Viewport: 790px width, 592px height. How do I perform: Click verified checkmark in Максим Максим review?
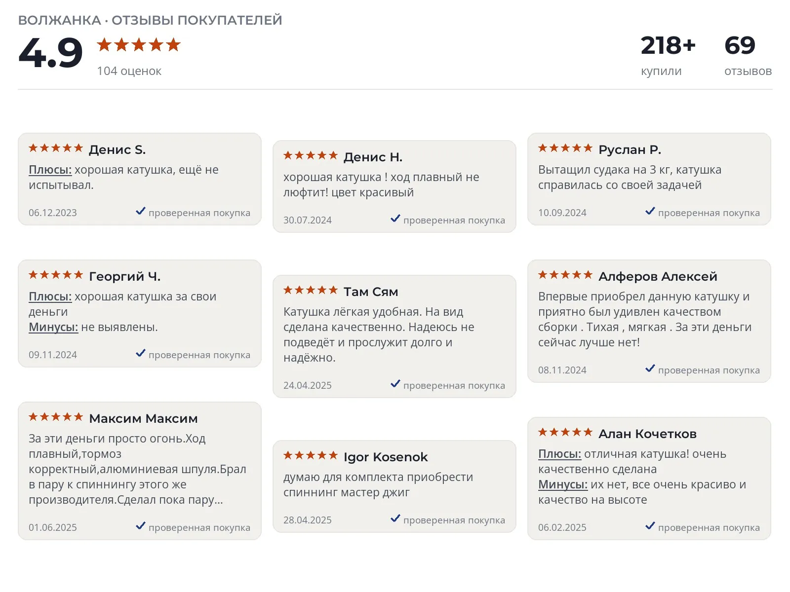140,526
